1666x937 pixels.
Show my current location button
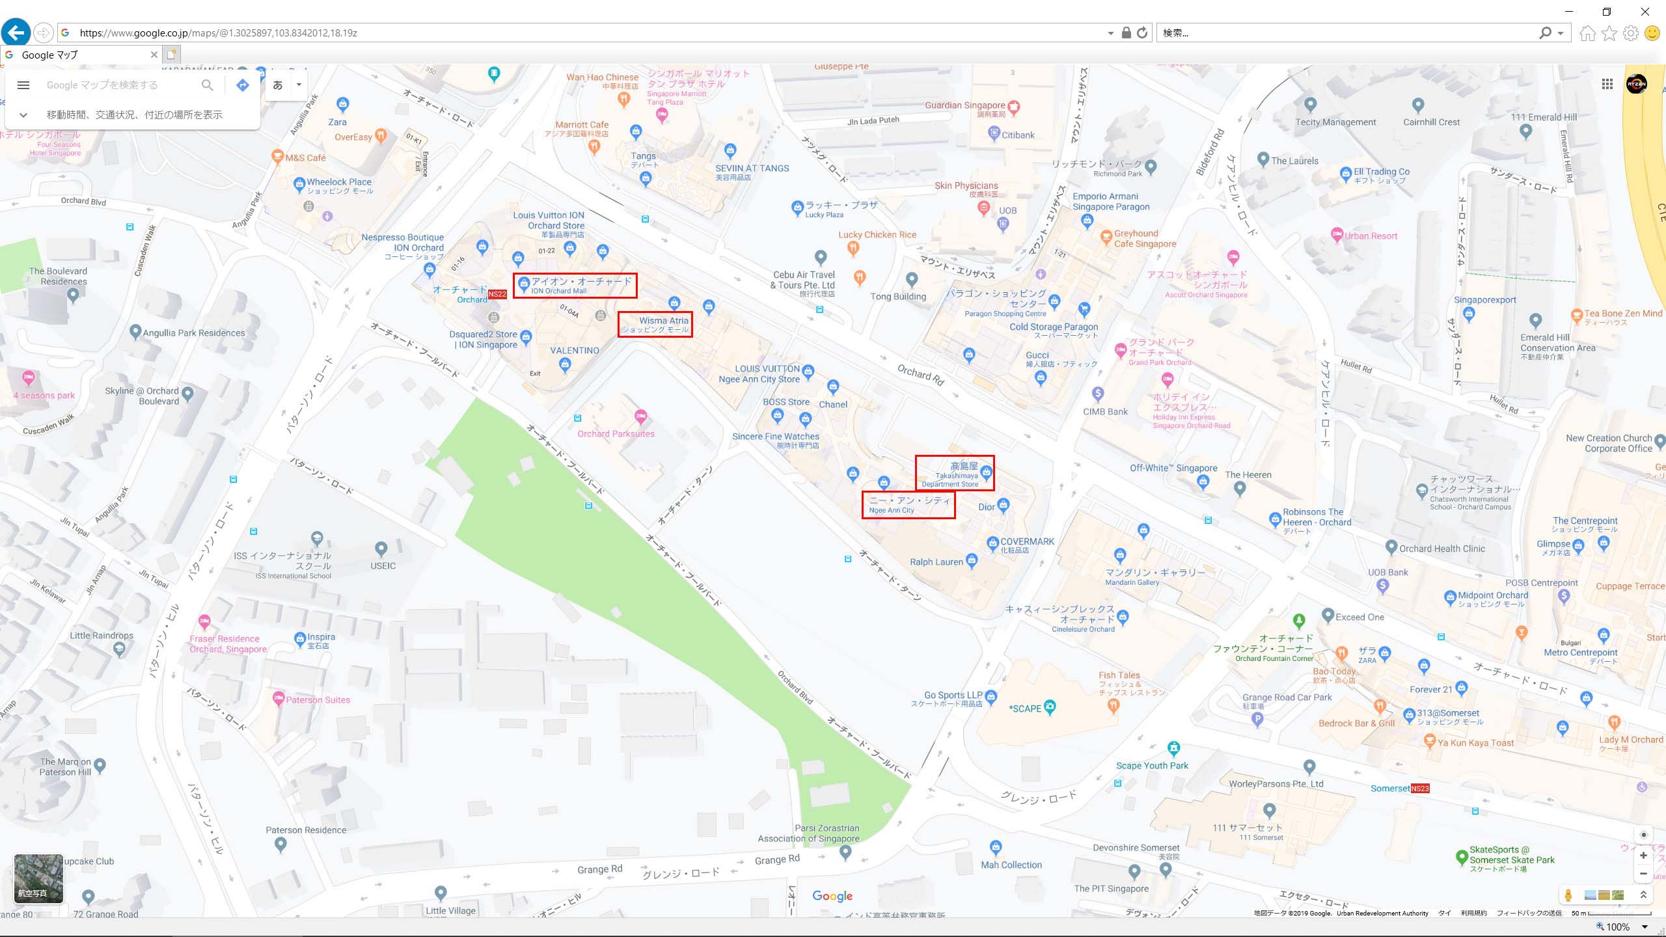tap(1643, 835)
